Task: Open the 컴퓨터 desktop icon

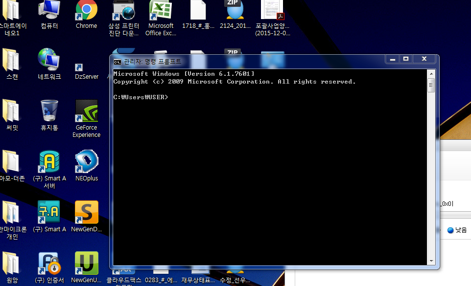Action: [x=49, y=14]
